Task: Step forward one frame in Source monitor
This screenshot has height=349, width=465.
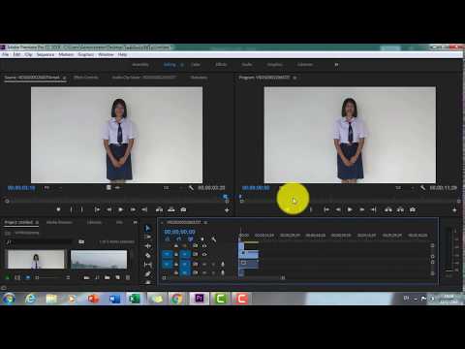Action: click(133, 209)
